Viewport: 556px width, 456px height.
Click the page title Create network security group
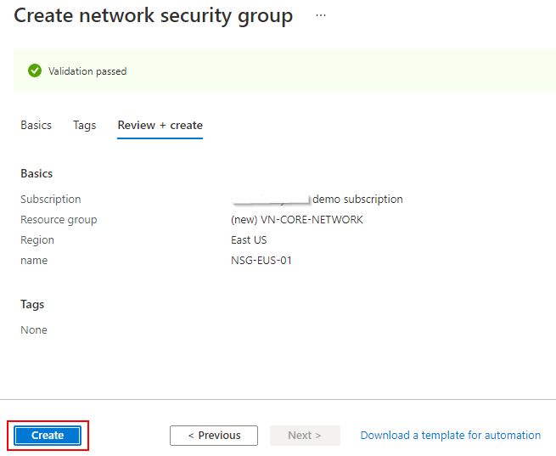(154, 16)
